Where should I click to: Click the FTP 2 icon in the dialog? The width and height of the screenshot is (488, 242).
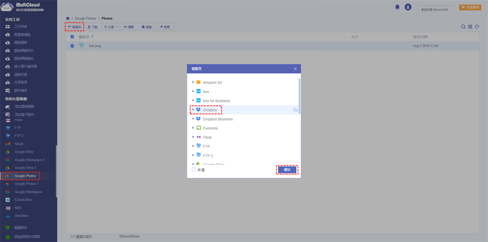198,156
